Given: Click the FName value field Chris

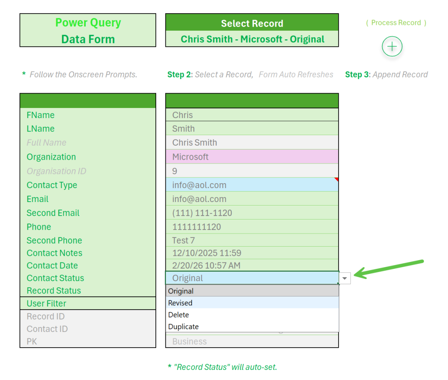Looking at the screenshot, I should click(252, 115).
